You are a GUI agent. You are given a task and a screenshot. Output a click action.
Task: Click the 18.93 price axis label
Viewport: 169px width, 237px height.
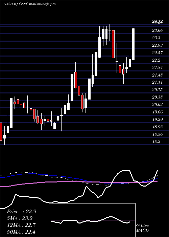(x=157, y=127)
